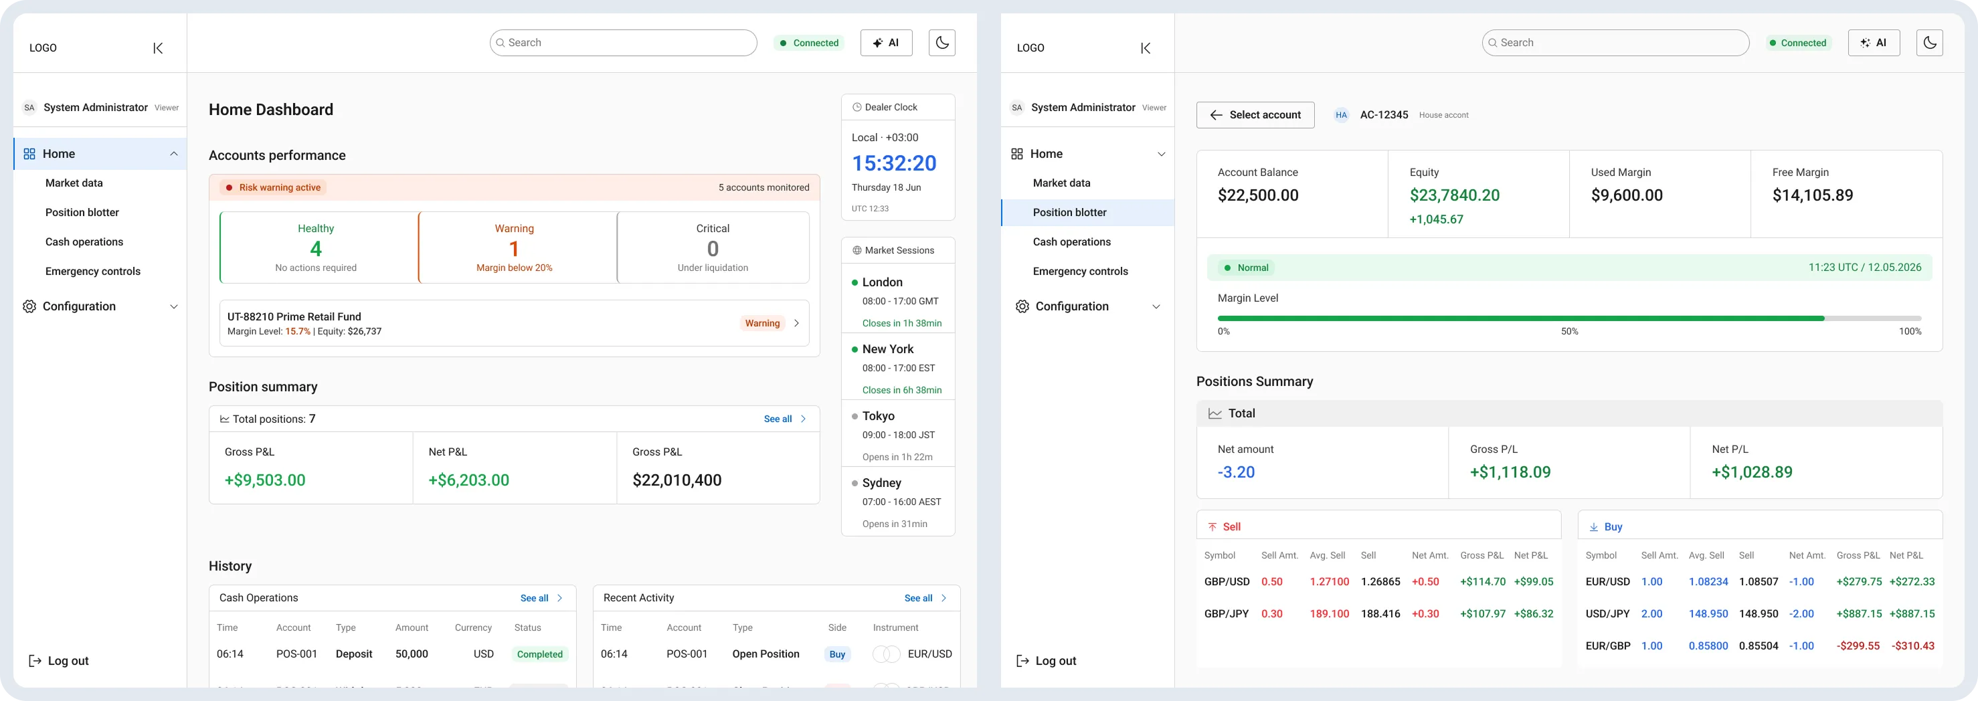Click the Select account back button

point(1255,115)
